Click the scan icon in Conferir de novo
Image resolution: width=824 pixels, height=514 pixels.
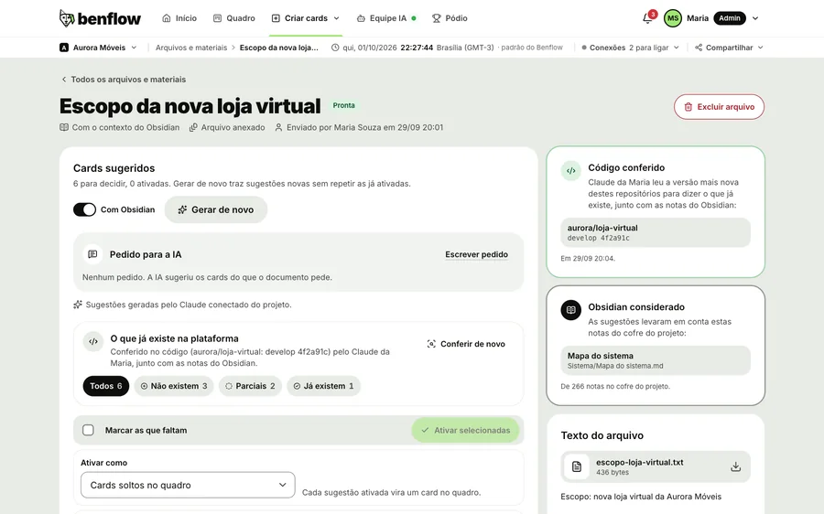[x=431, y=344]
